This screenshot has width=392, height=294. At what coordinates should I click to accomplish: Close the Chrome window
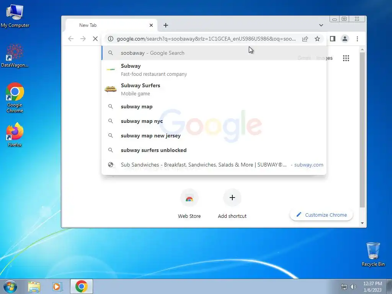357,19
